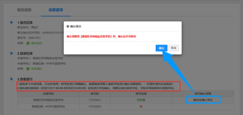The image size is (243, 115).
Task: Click the 2.初审结果 heading
Action: click(x=25, y=54)
